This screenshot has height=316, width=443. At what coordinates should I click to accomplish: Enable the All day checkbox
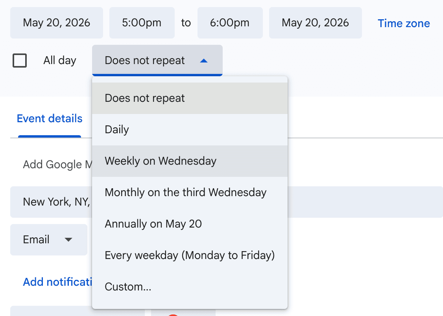click(20, 60)
